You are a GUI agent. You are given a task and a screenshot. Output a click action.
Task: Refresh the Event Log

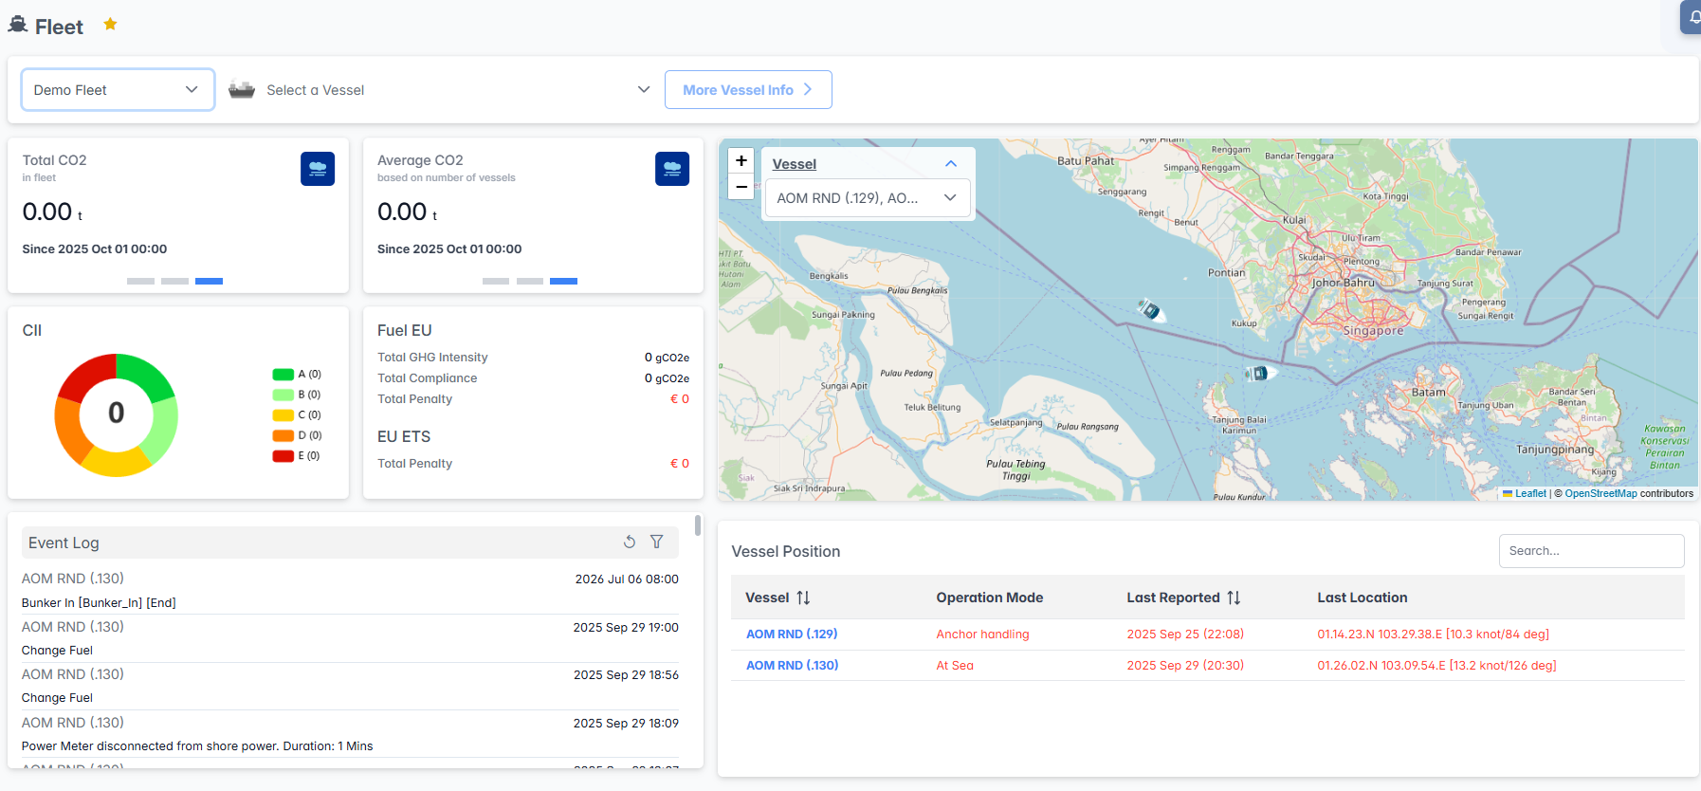(630, 542)
